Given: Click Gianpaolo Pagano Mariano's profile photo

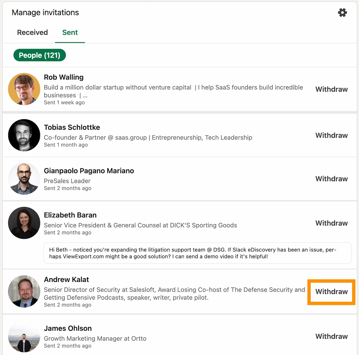Looking at the screenshot, I should 24,179.
